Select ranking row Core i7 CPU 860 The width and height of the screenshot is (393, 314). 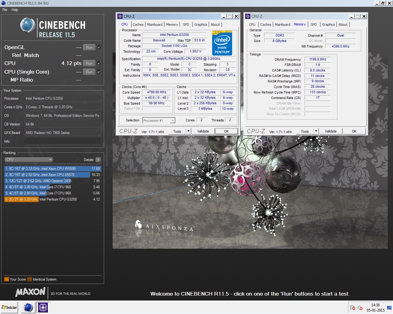53,193
